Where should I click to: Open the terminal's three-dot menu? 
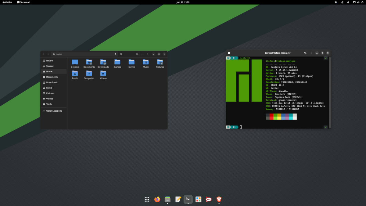point(311,53)
